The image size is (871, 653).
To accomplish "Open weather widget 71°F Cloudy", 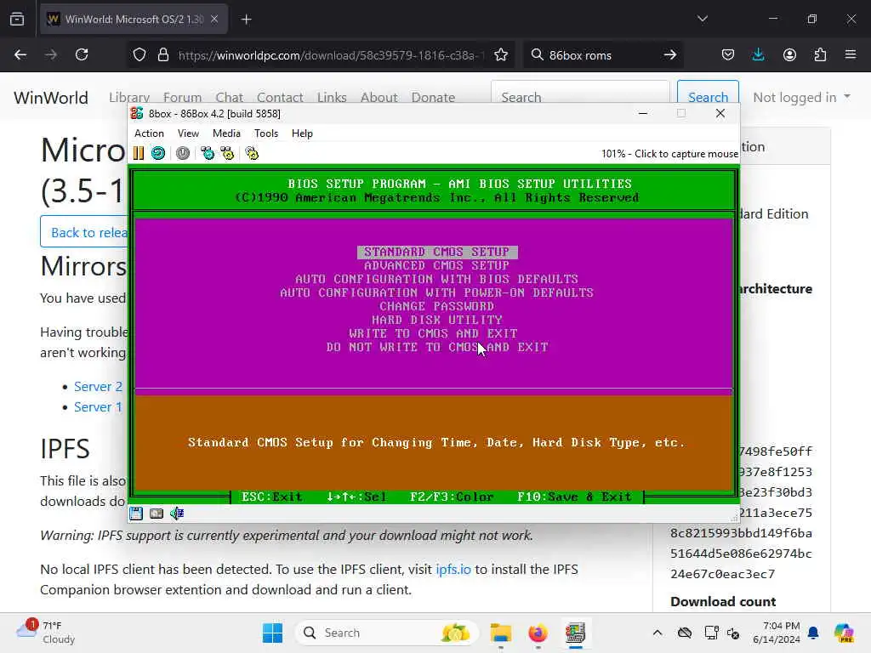I will pos(46,633).
